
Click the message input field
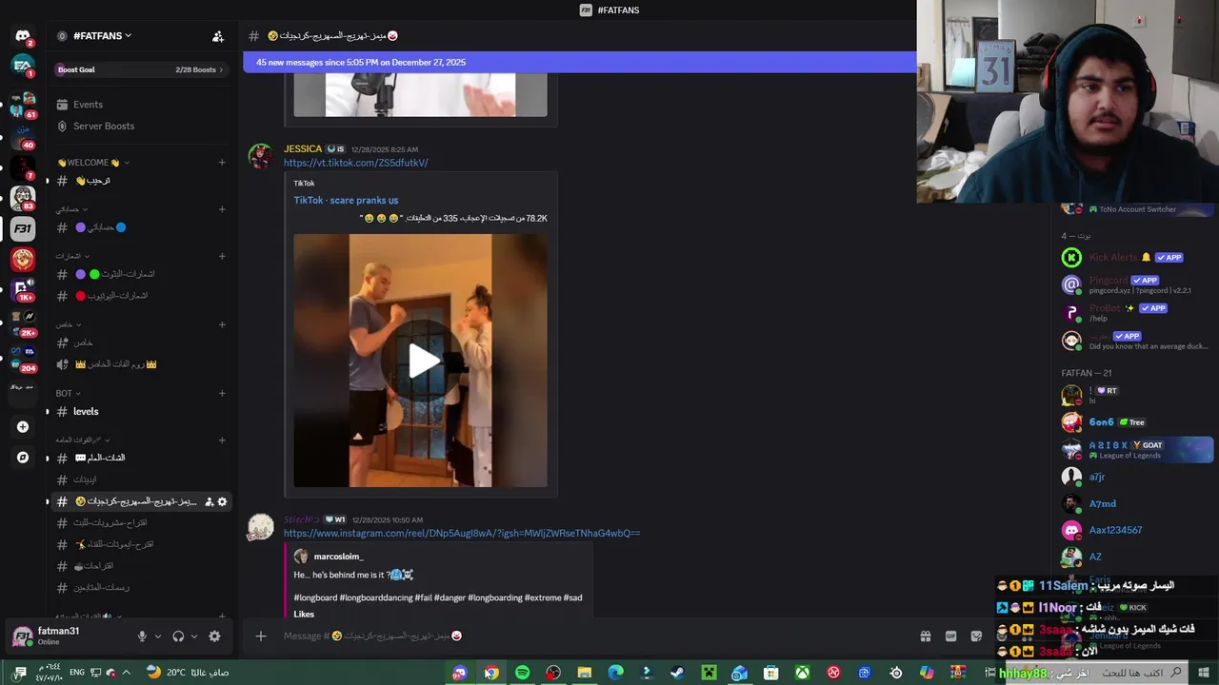tap(590, 636)
